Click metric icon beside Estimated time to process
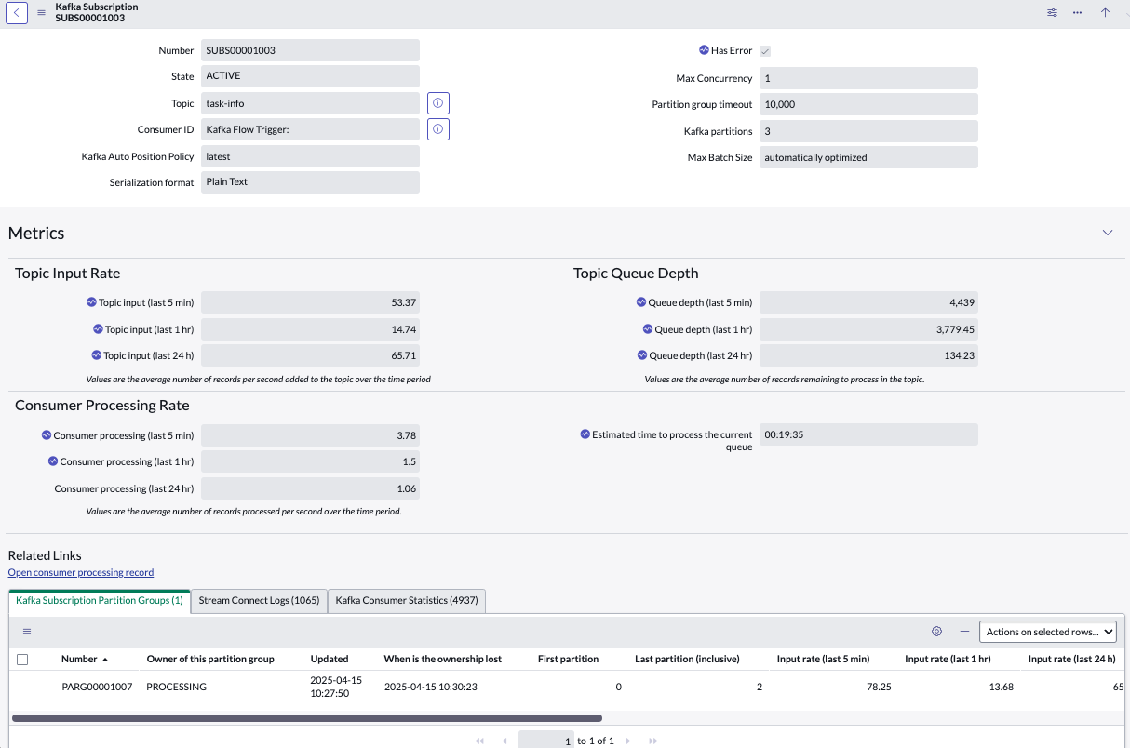Screen dimensions: 1130x748 tap(585, 434)
